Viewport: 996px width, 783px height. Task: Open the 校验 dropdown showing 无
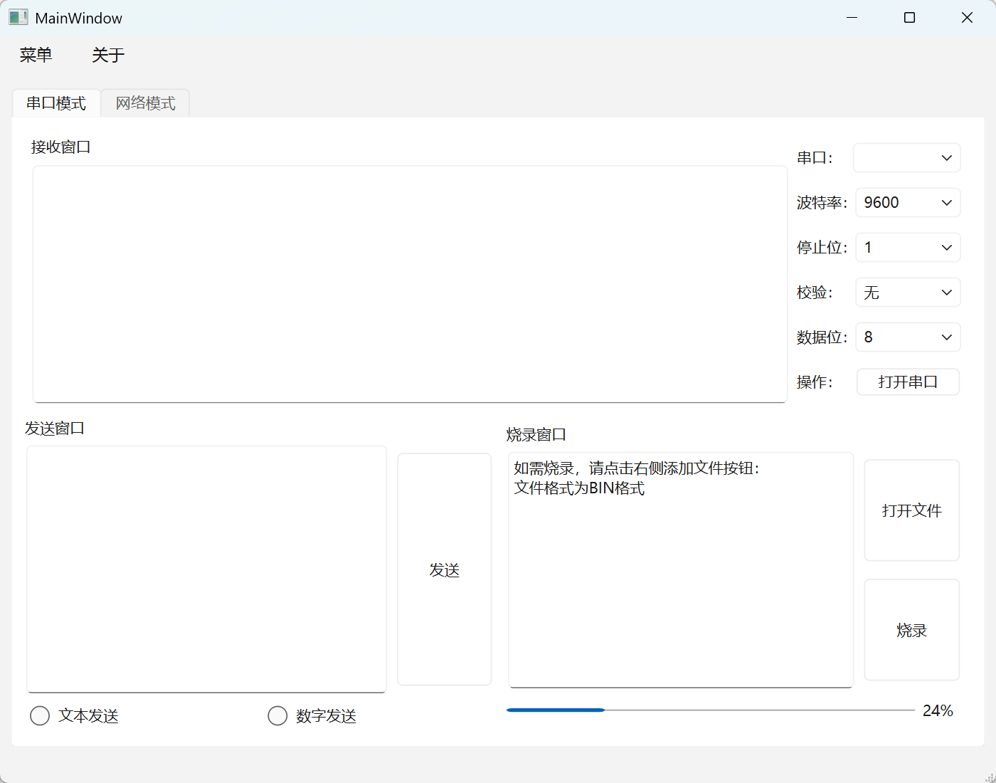908,293
